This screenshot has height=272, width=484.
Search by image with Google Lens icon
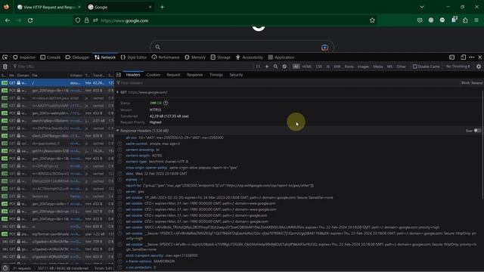point(324,48)
